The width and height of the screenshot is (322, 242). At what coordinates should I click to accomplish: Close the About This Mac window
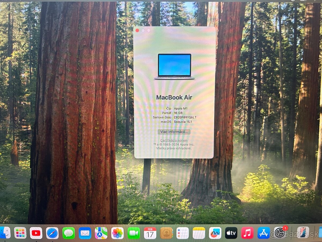(x=137, y=30)
